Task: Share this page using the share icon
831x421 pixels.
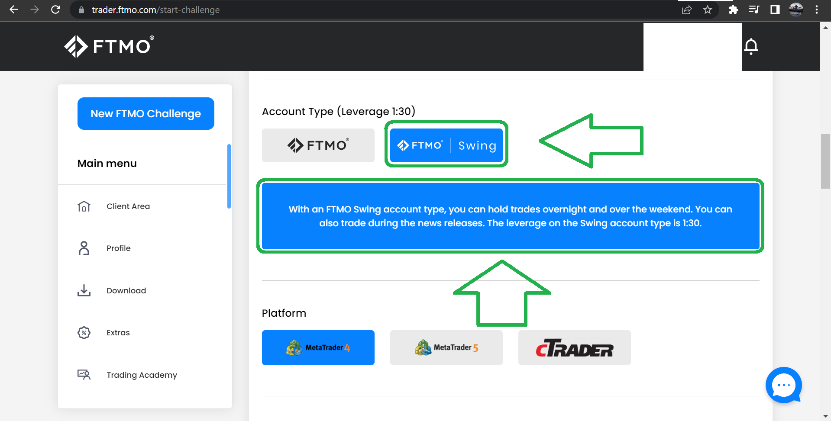Action: tap(687, 10)
